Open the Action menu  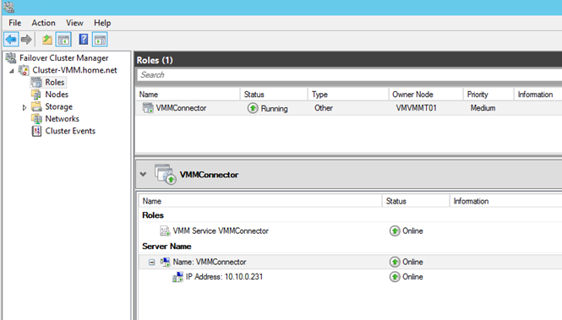click(43, 23)
